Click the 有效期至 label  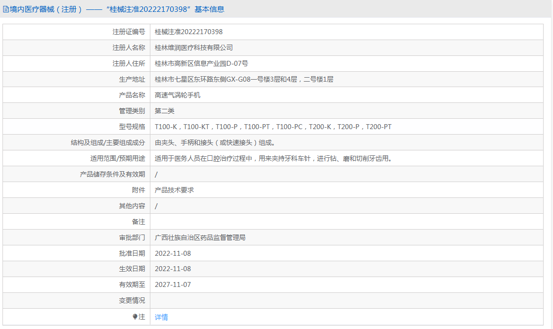coord(132,284)
